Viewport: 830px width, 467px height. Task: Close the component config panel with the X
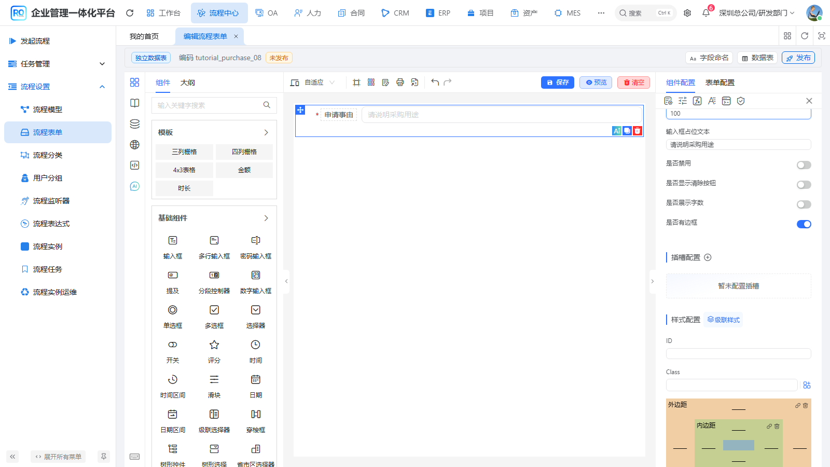(809, 101)
